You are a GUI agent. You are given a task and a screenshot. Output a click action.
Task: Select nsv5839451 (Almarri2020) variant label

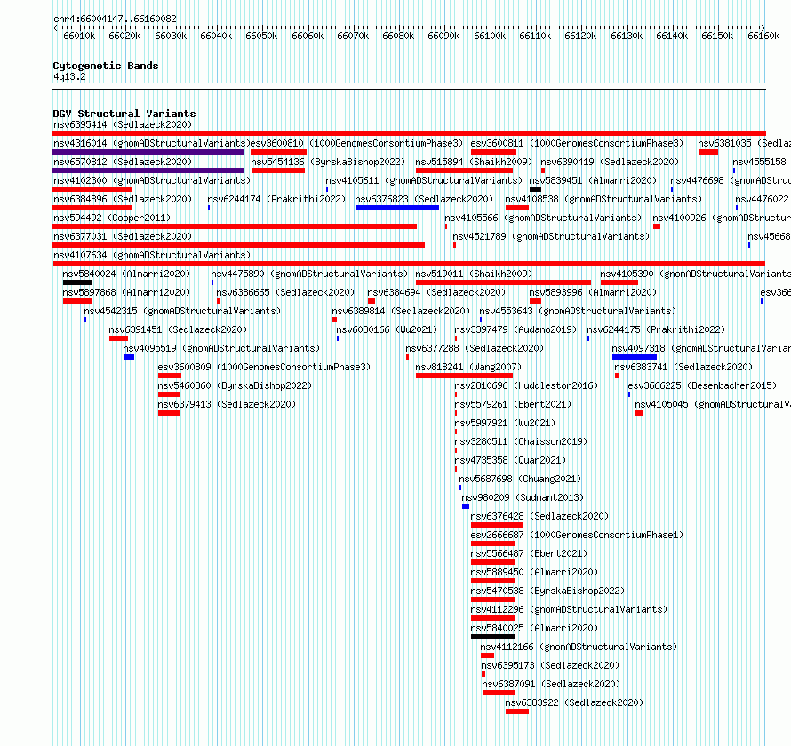click(x=593, y=180)
